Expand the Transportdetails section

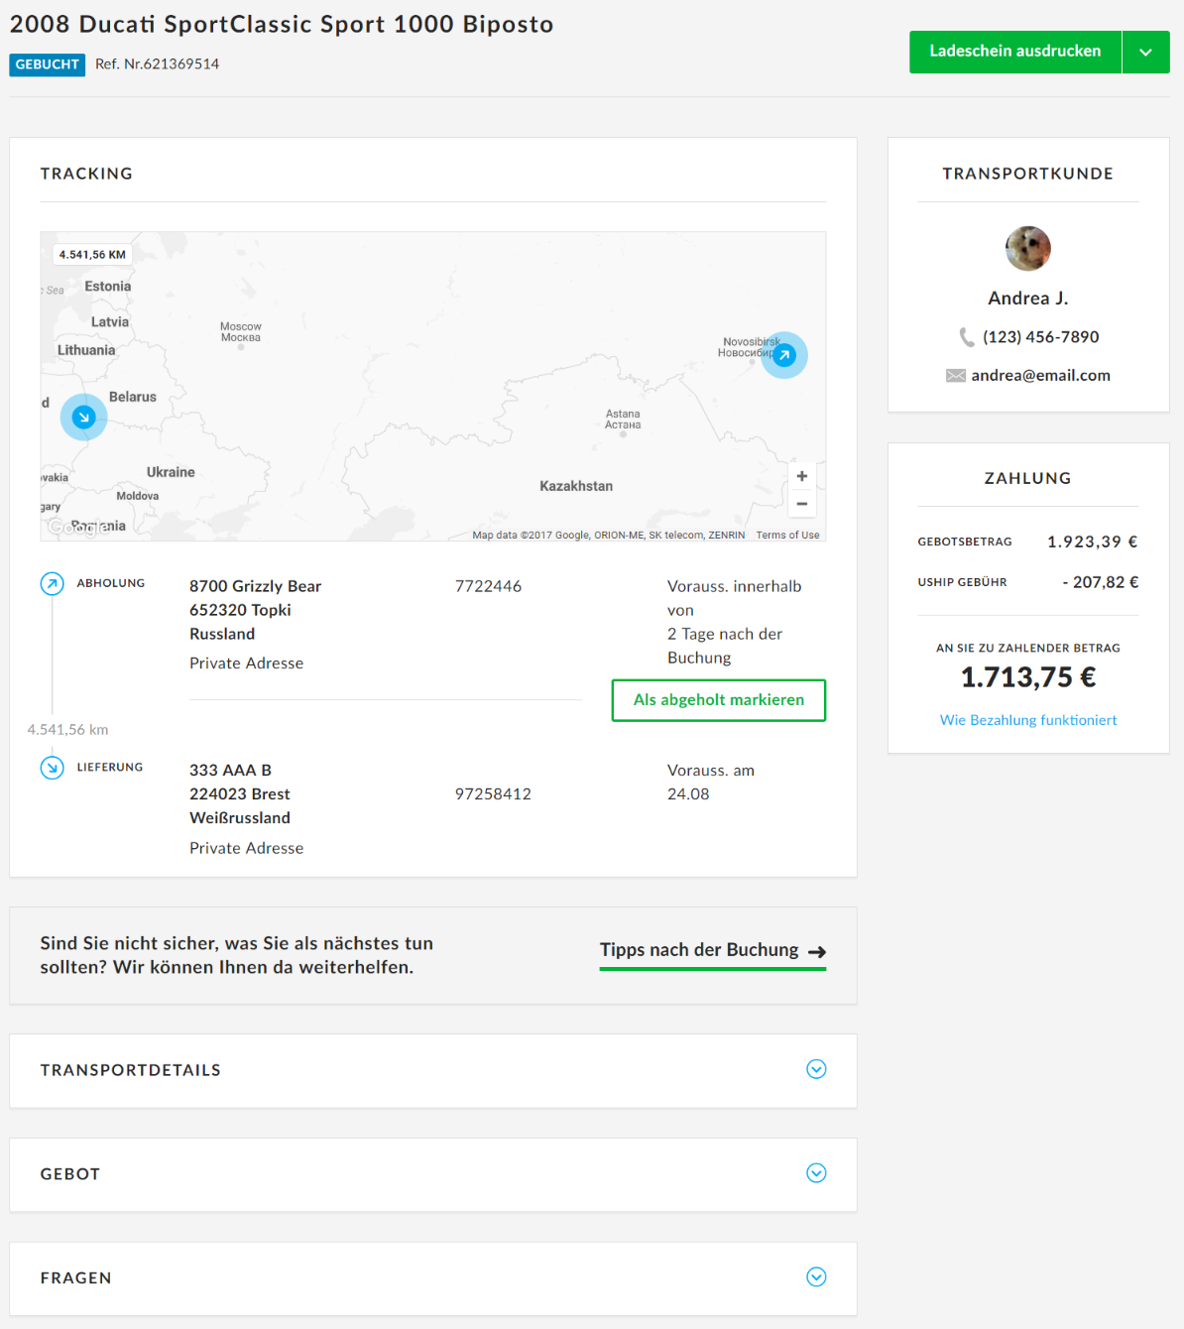pos(816,1069)
